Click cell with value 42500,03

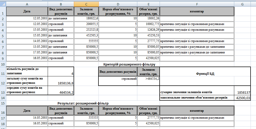tap(242, 98)
